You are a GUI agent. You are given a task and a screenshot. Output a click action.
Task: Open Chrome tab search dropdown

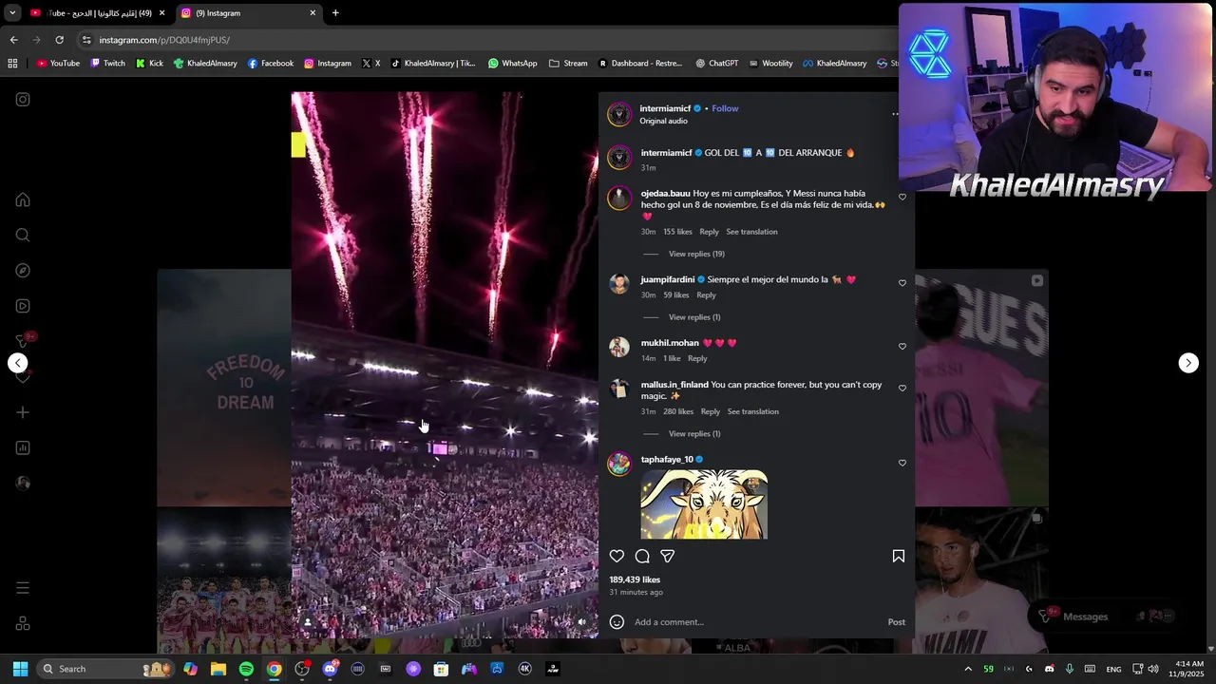(x=12, y=13)
